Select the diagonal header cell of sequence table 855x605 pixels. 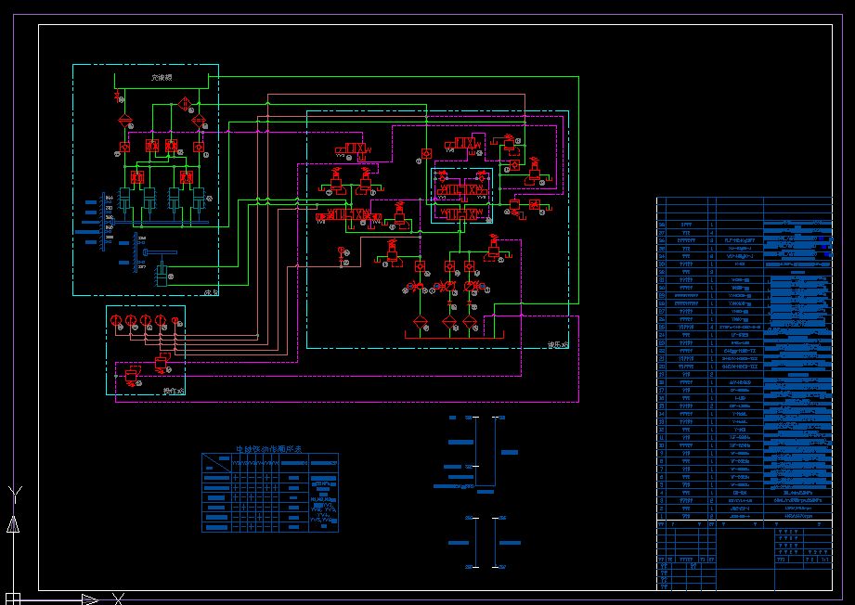[x=216, y=462]
